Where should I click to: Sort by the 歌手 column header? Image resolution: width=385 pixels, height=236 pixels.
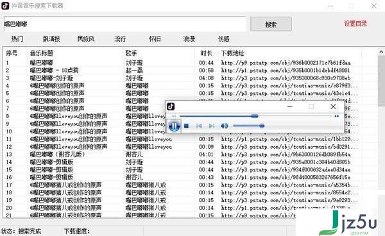(x=132, y=53)
